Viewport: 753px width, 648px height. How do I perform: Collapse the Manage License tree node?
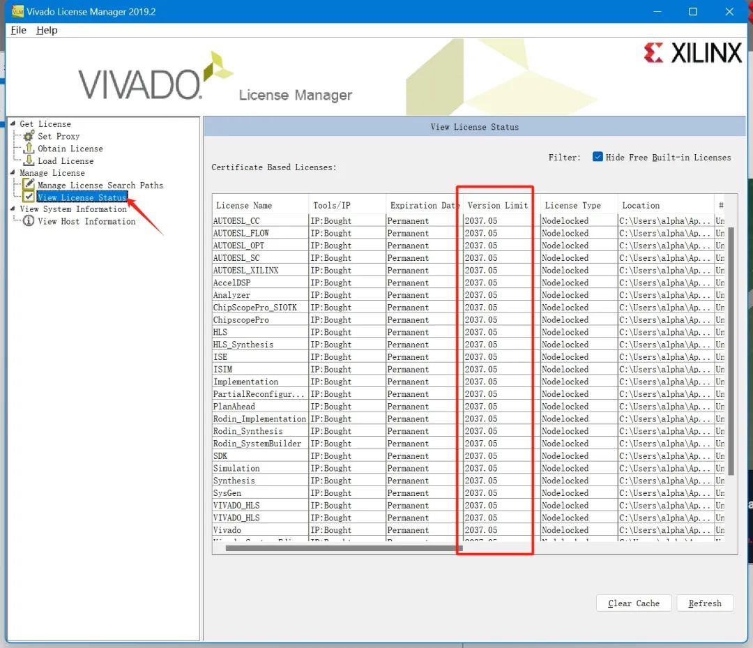click(x=13, y=172)
